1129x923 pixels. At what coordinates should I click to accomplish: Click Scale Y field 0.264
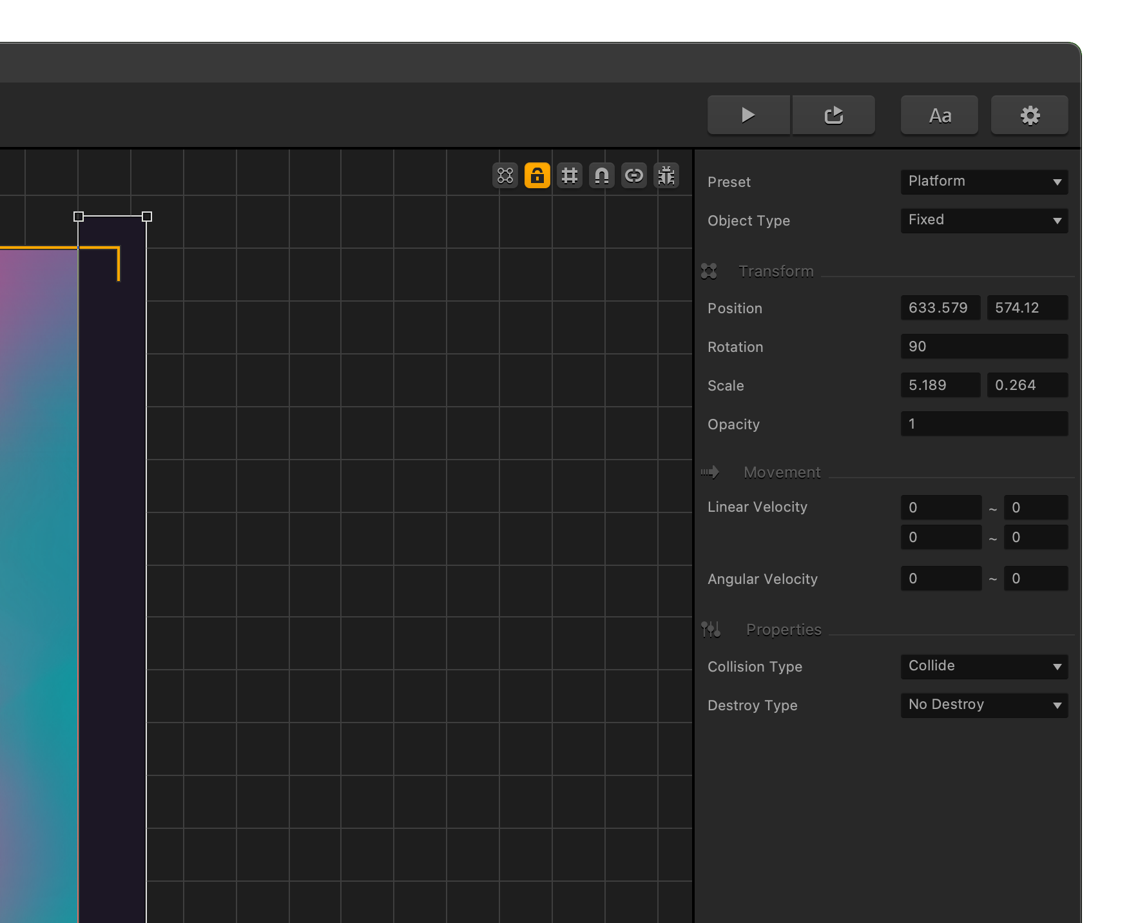pos(1028,385)
